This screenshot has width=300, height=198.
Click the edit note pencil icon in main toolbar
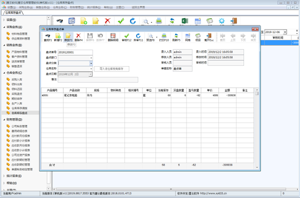(95, 21)
